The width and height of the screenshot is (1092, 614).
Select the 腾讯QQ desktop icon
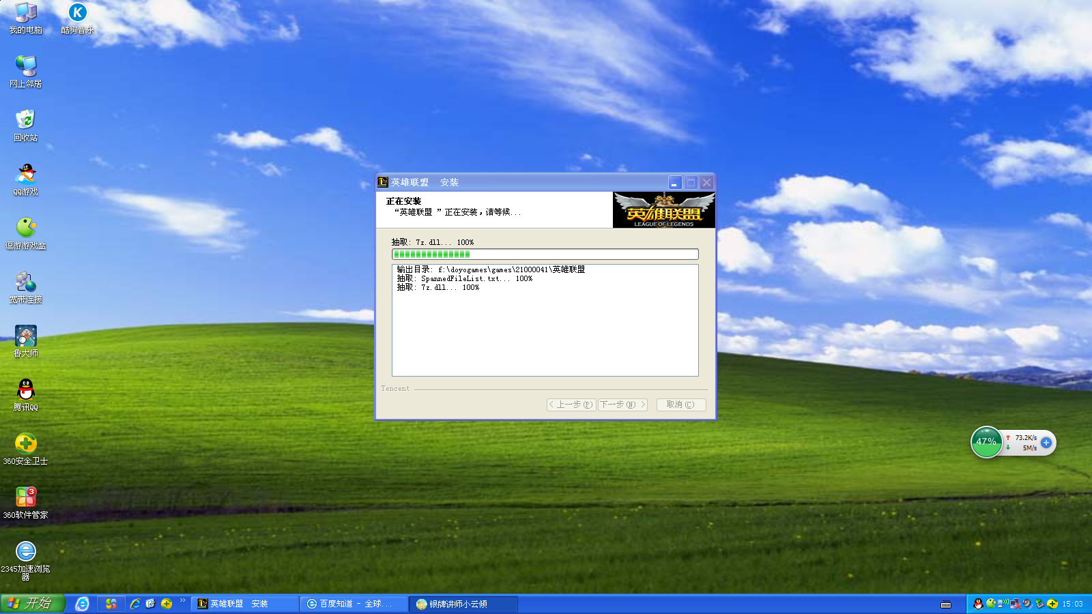tap(26, 395)
